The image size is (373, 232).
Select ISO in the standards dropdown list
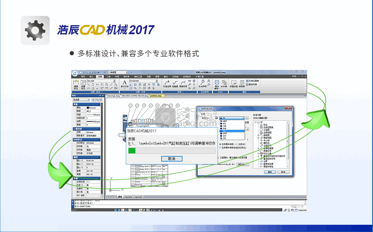tap(232, 136)
